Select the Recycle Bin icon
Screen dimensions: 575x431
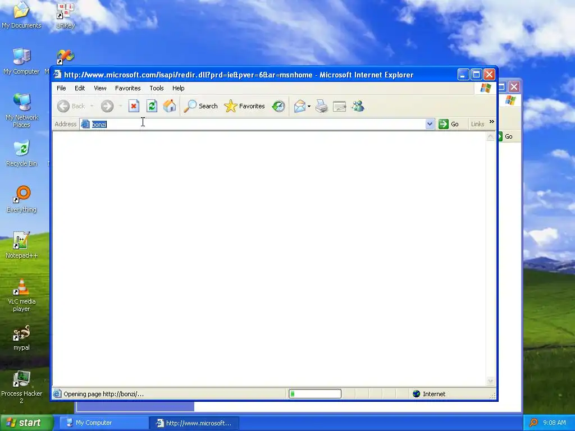tap(21, 153)
